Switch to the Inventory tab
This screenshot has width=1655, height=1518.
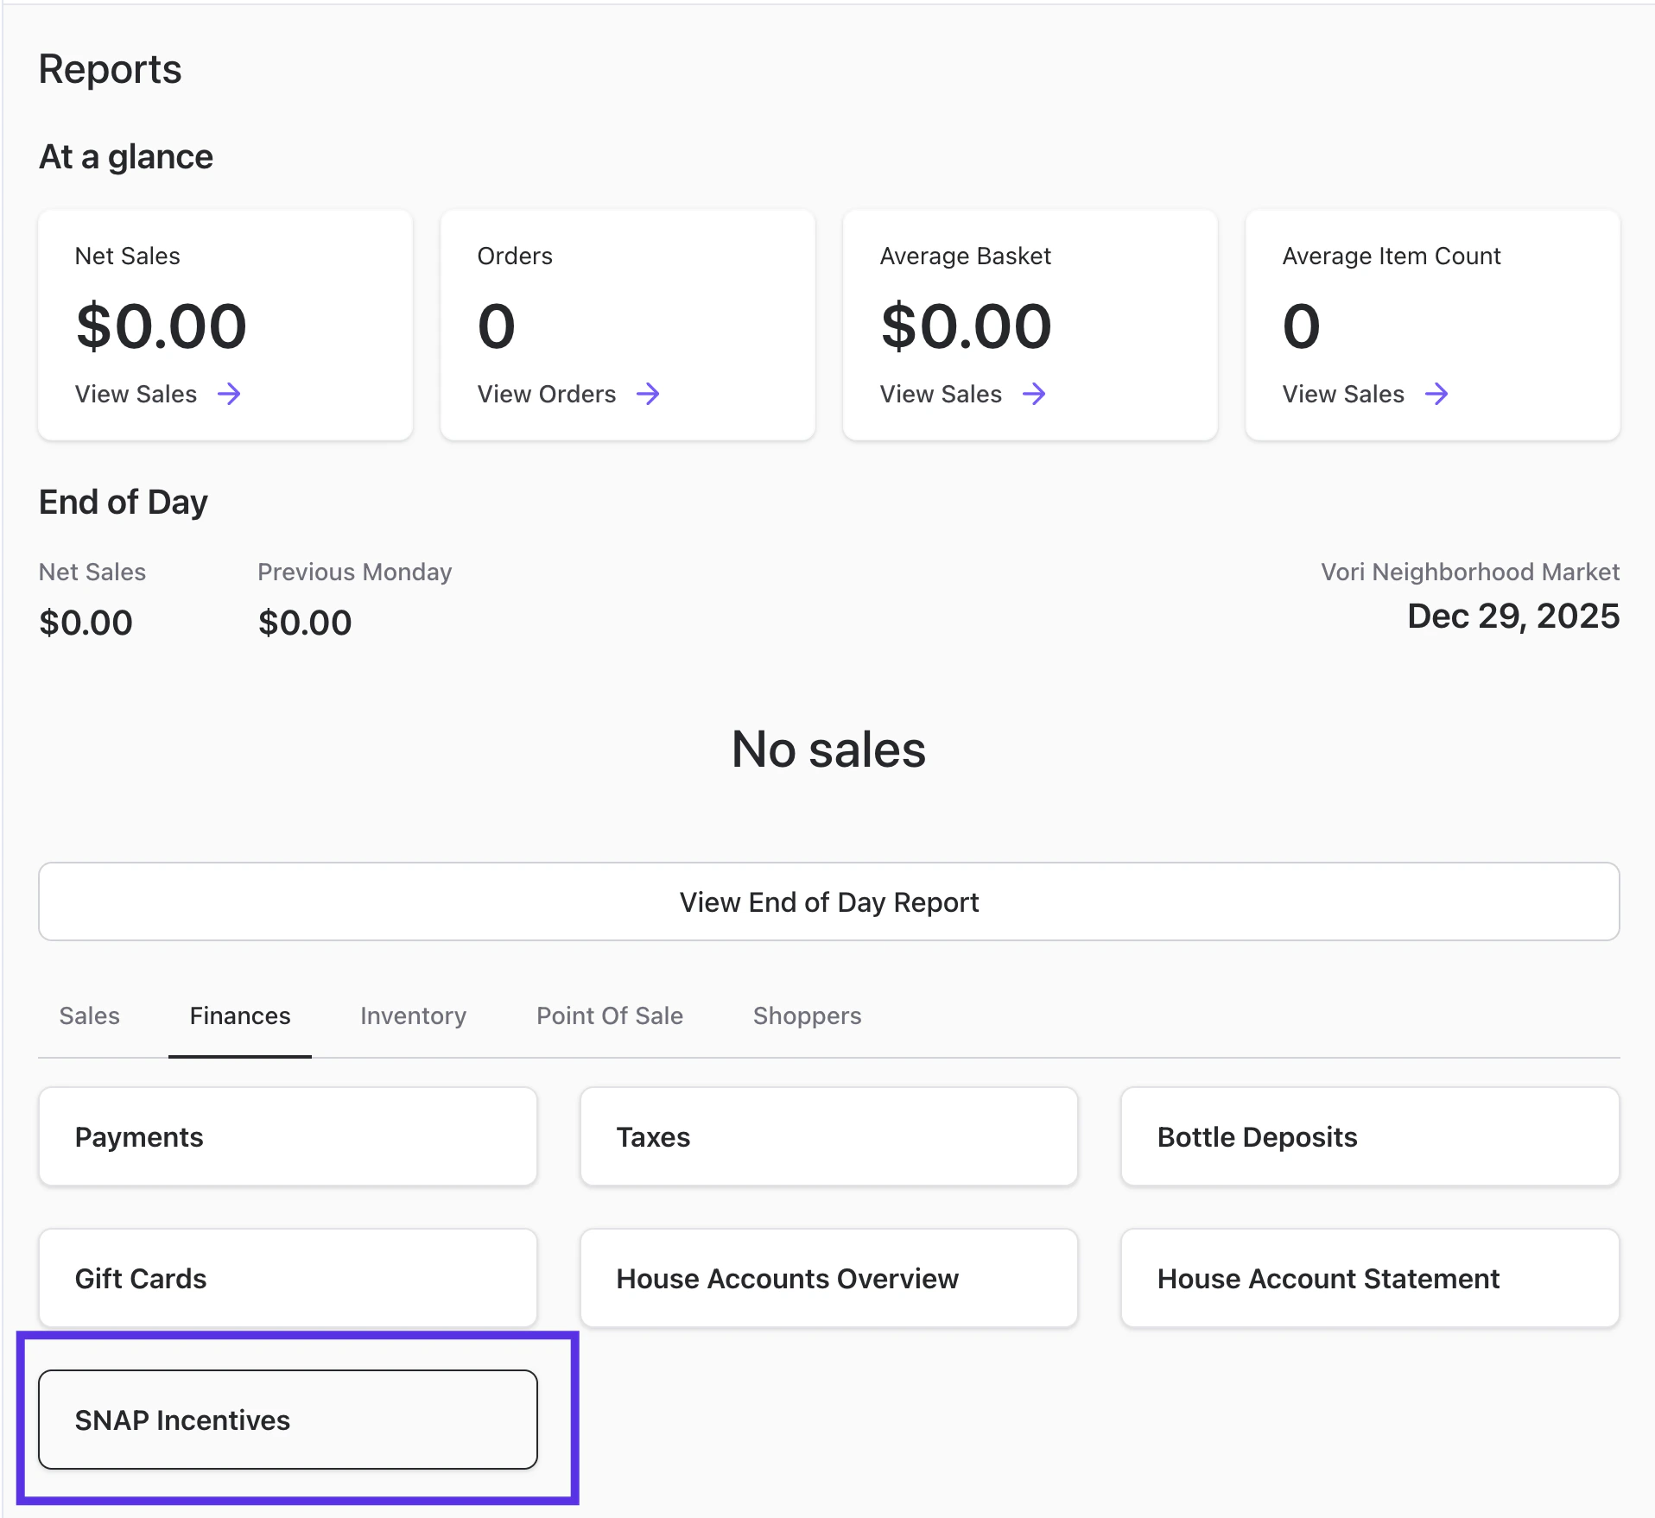click(413, 1015)
